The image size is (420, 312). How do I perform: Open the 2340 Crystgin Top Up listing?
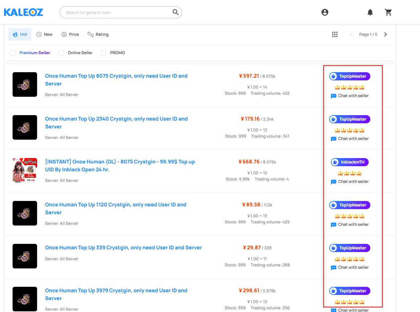[116, 123]
